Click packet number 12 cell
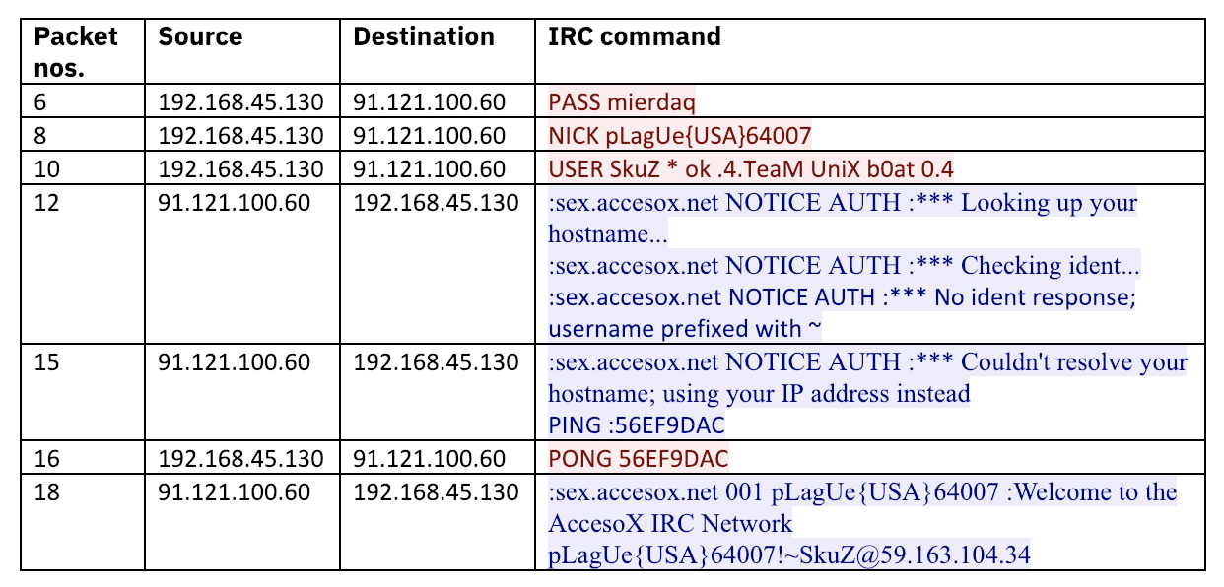The height and width of the screenshot is (587, 1224). tap(46, 203)
